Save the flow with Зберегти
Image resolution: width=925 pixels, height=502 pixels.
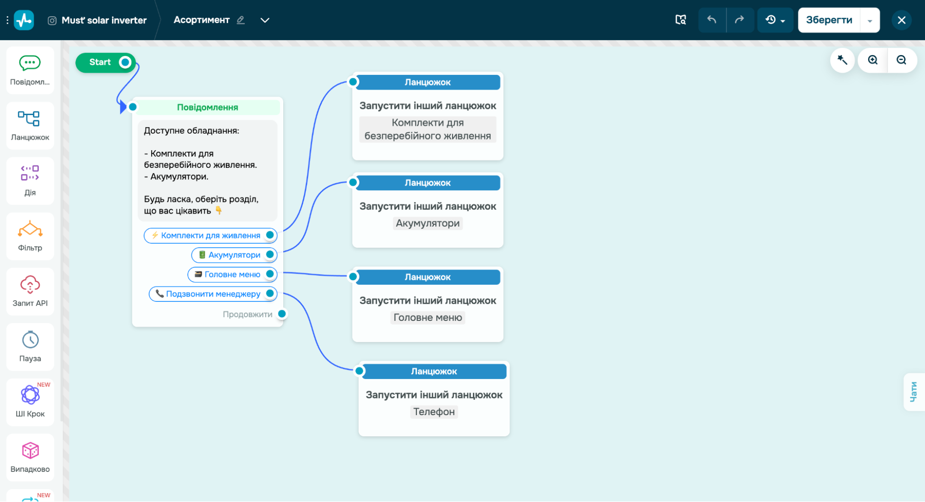point(829,20)
